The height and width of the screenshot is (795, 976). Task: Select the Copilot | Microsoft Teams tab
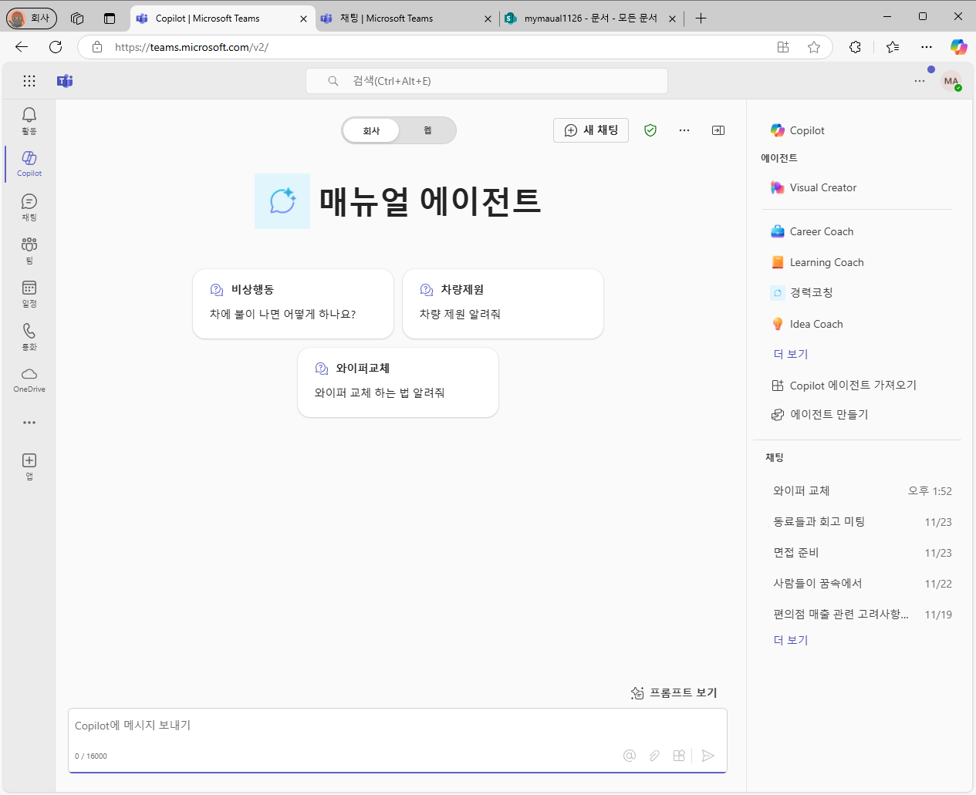222,19
